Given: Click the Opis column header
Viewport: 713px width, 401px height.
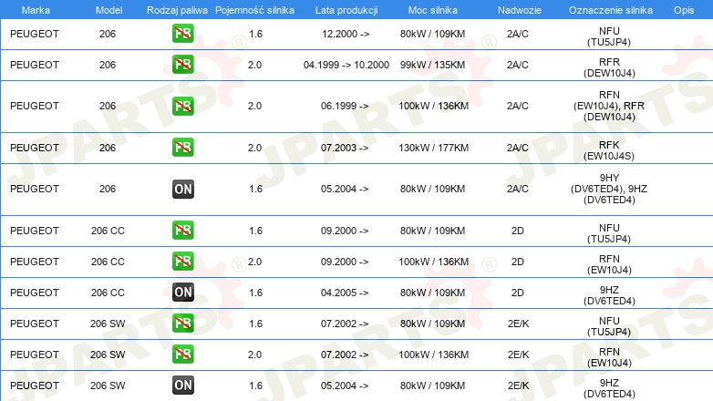Looking at the screenshot, I should coord(684,10).
